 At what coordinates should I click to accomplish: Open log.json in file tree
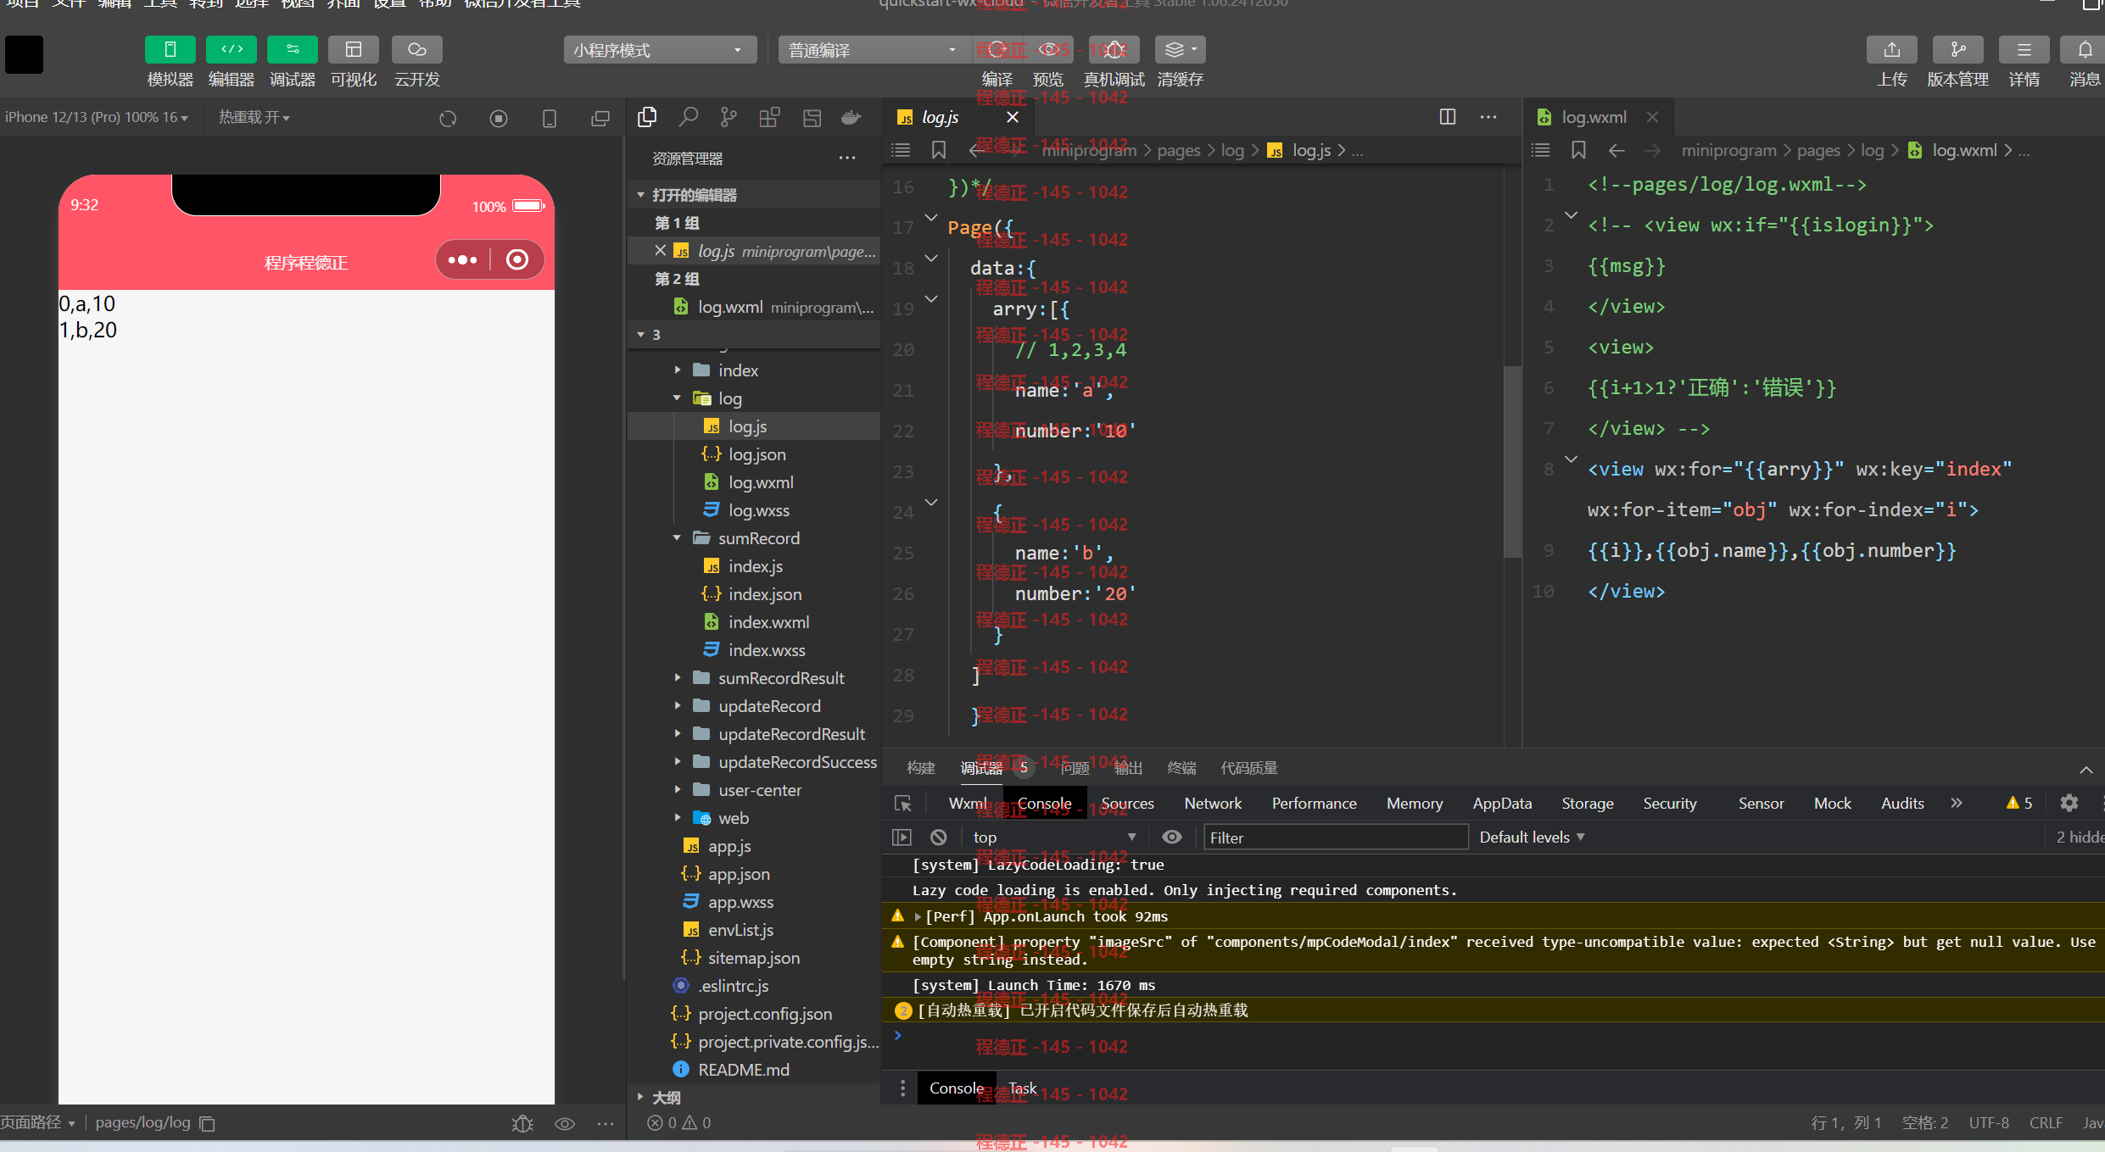[757, 454]
